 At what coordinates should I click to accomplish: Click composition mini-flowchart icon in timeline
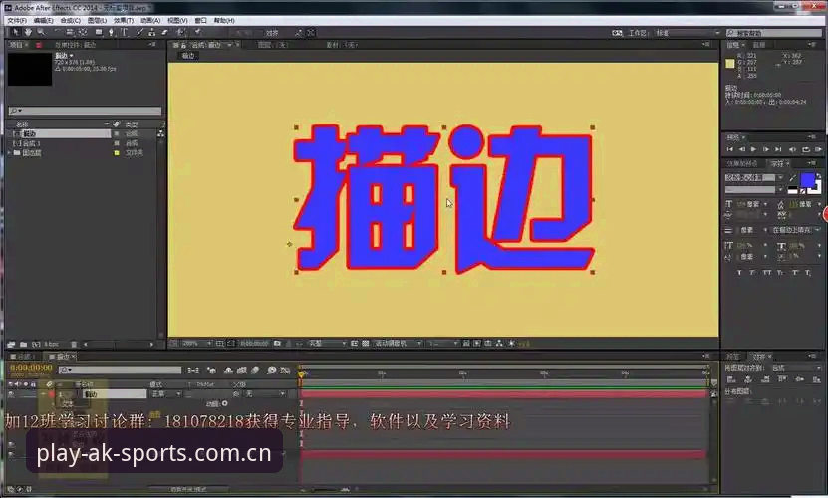tap(193, 371)
